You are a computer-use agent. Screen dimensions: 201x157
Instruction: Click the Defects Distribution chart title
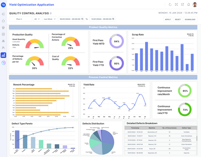coord(93,124)
